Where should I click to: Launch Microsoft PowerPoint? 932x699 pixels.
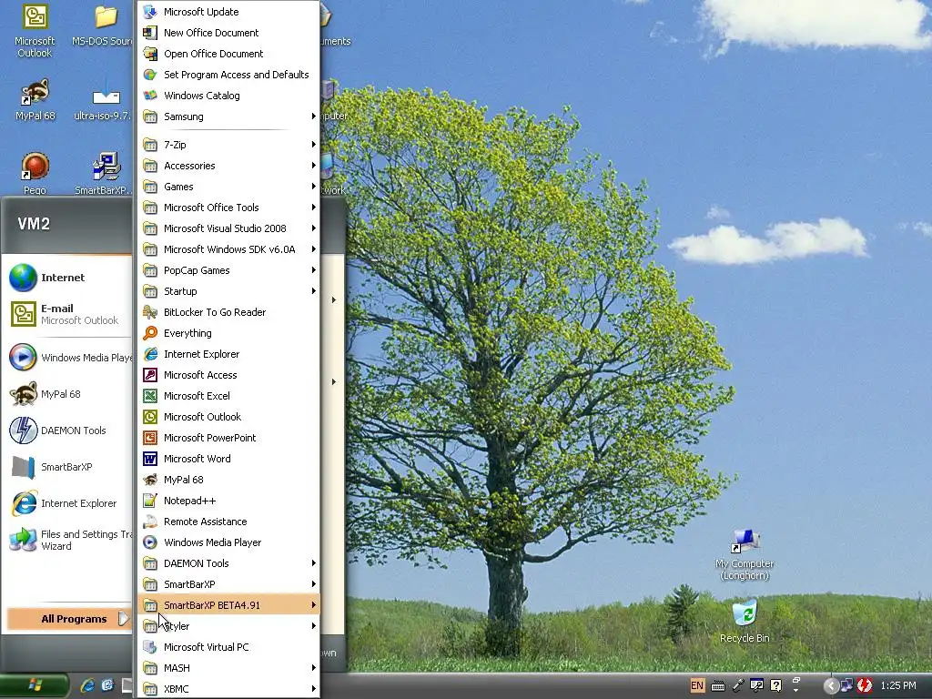click(x=228, y=438)
